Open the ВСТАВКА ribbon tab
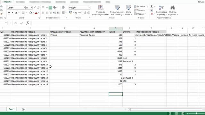The image size is (205, 115). [x=20, y=2]
